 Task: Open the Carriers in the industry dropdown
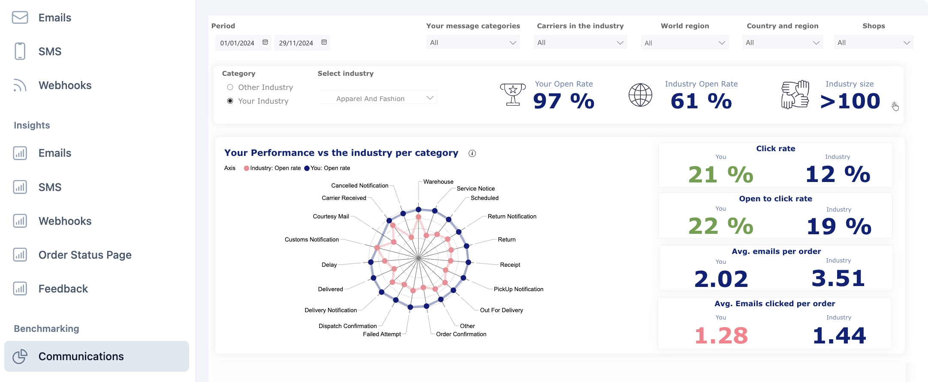click(x=580, y=42)
